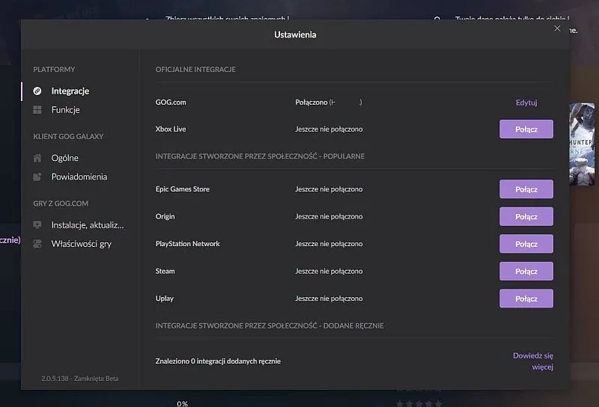Click the GOG.com integration name
Image resolution: width=599 pixels, height=407 pixels.
[171, 102]
